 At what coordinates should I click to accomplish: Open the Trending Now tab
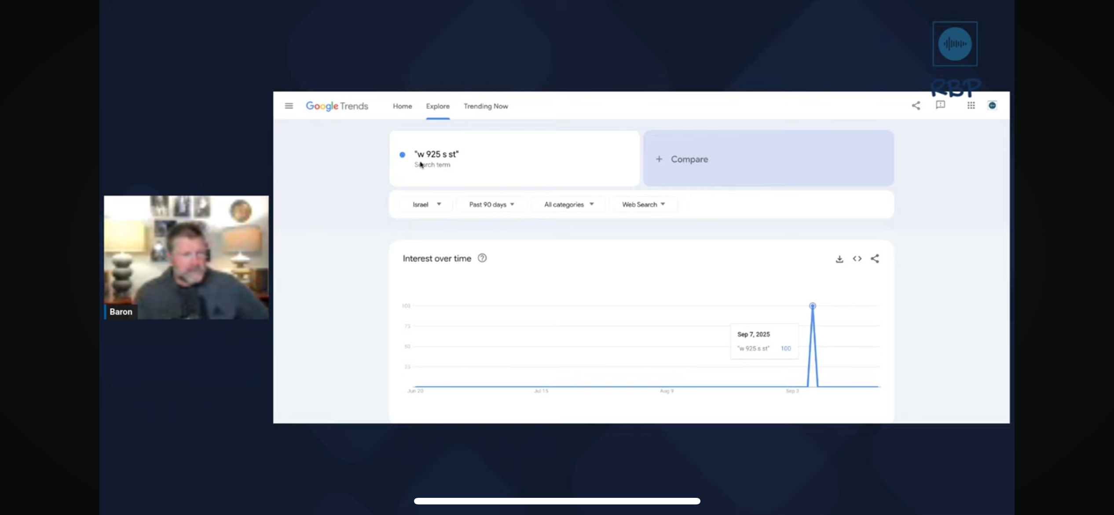coord(486,106)
